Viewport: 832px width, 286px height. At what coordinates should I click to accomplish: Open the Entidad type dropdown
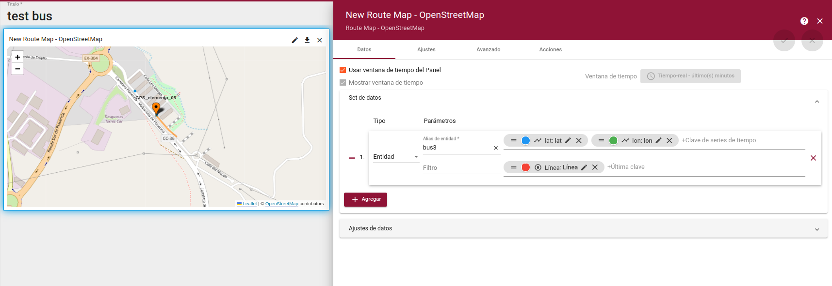[x=396, y=157]
